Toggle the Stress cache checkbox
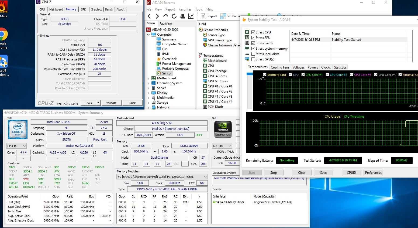418x228 pixels. click(253, 43)
